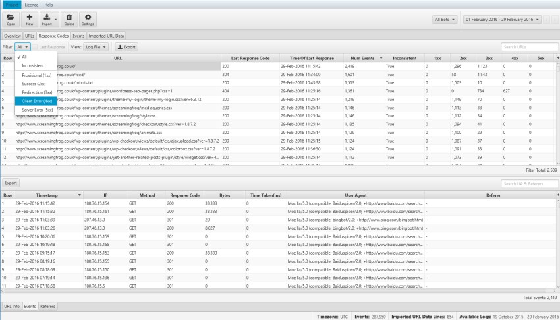560x320 pixels.
Task: Open the Referers bottom tab
Action: 47,306
